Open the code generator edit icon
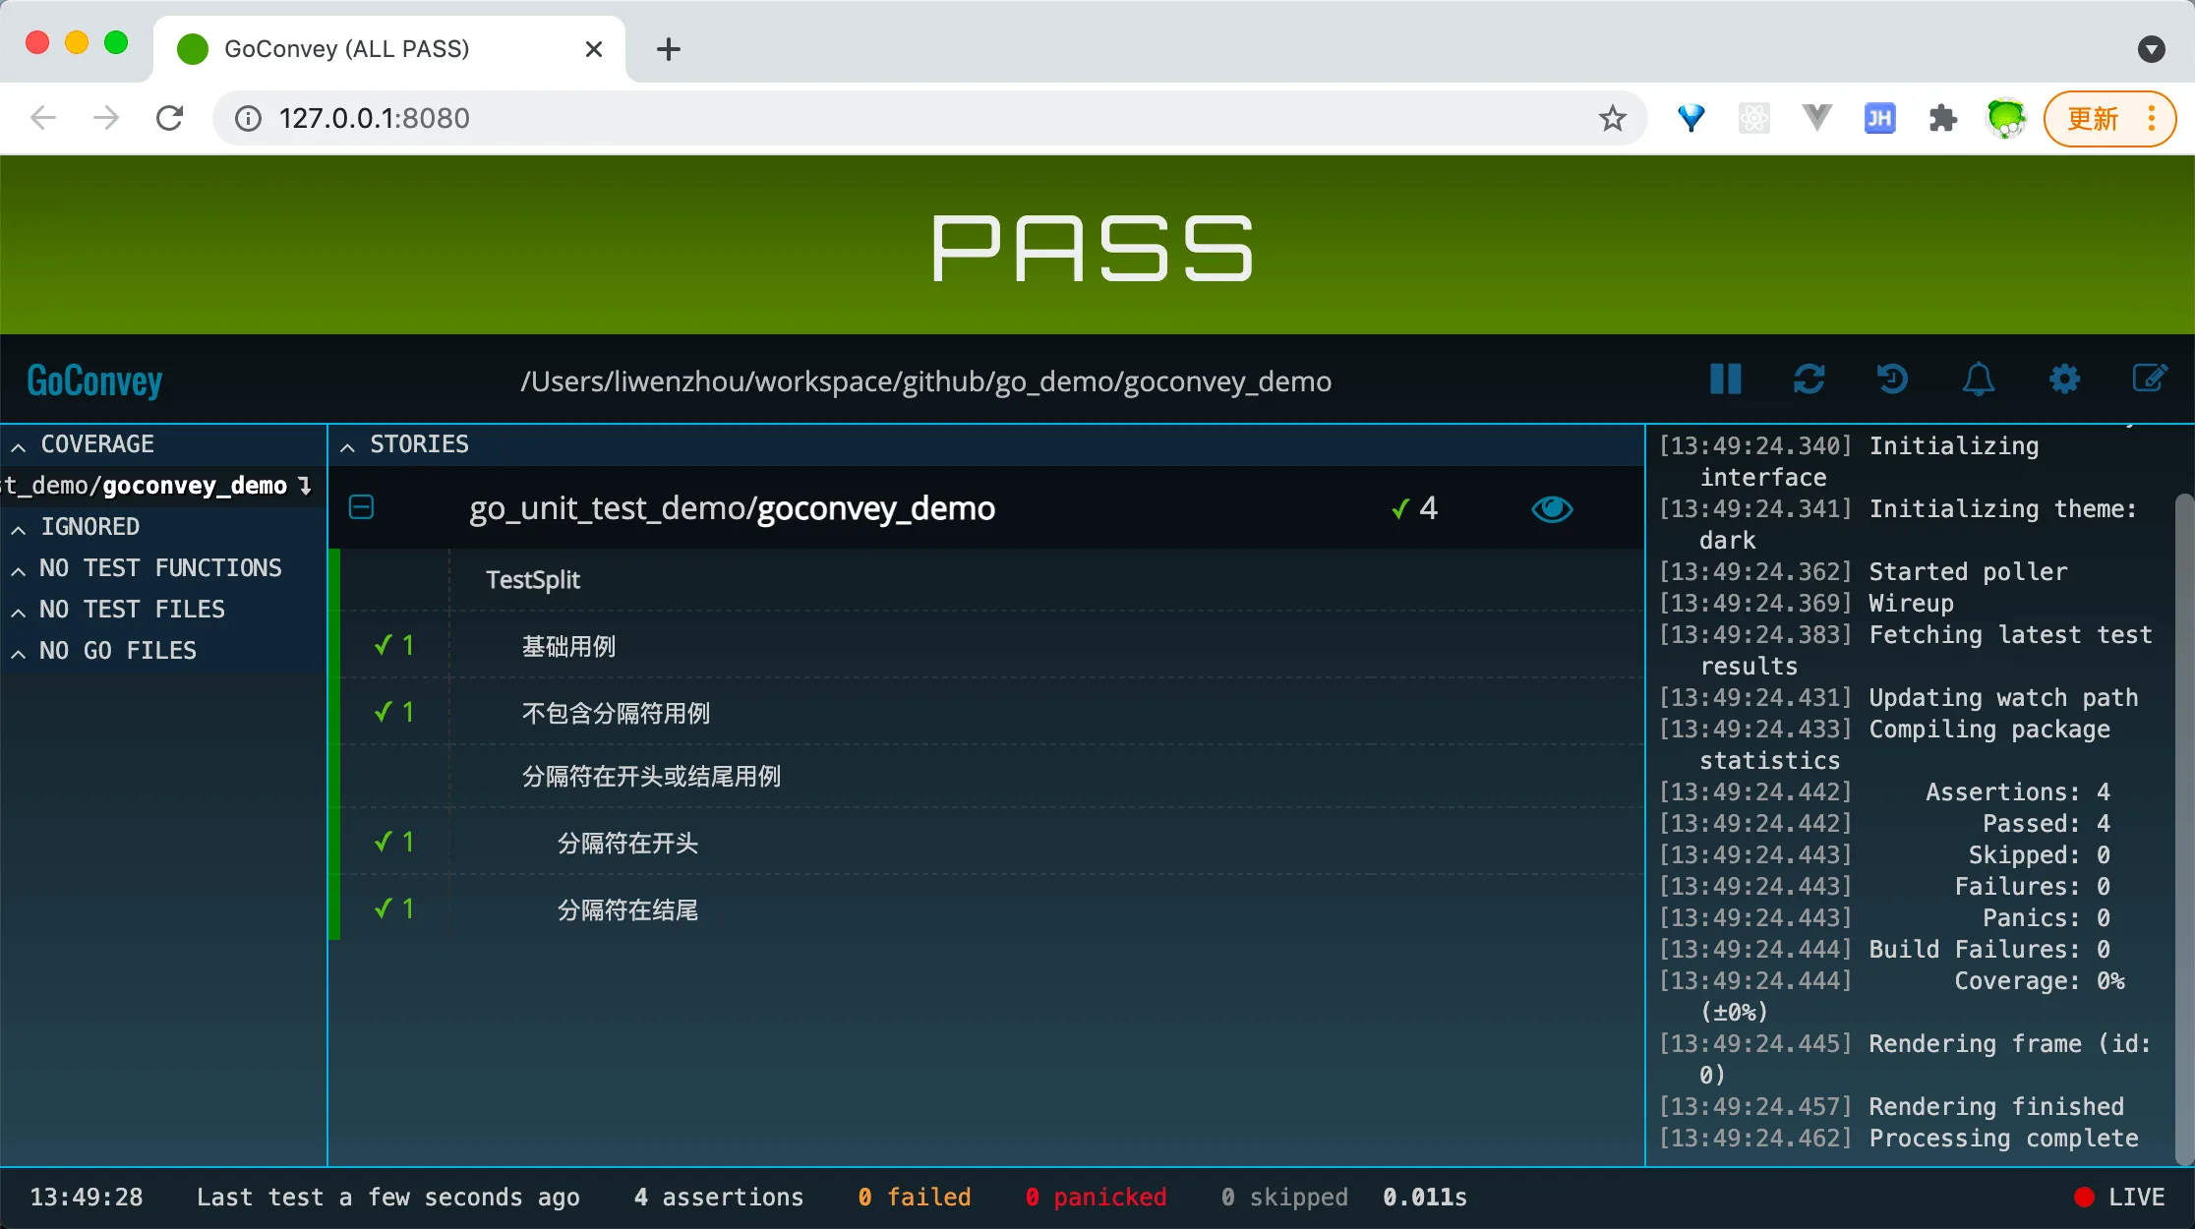Viewport: 2195px width, 1229px height. [x=2149, y=380]
